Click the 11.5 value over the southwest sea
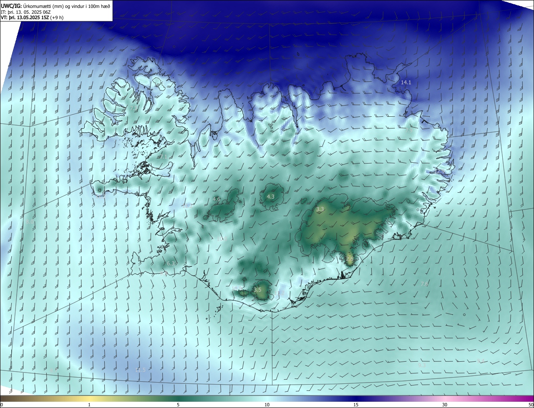534x408 pixels. pyautogui.click(x=140, y=370)
